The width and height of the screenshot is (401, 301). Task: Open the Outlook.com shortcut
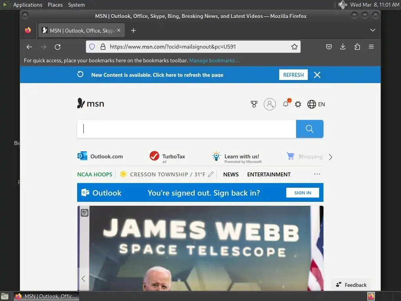tap(100, 156)
